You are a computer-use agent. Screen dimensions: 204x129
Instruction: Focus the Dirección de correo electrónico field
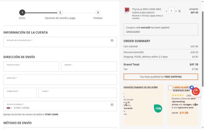point(60,42)
